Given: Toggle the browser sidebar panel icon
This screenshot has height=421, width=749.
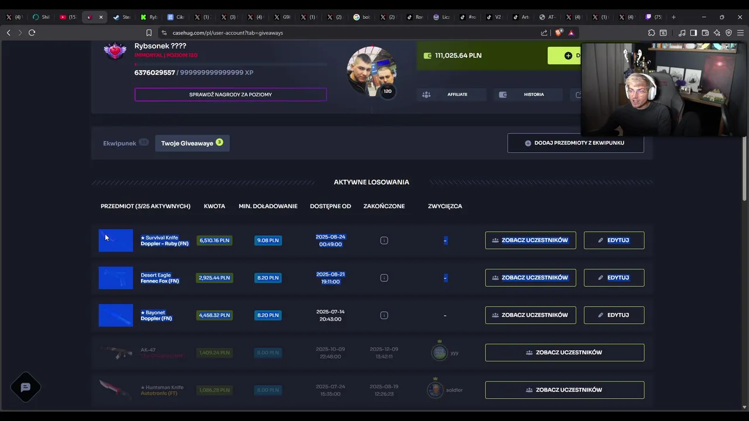Looking at the screenshot, I should 693,33.
